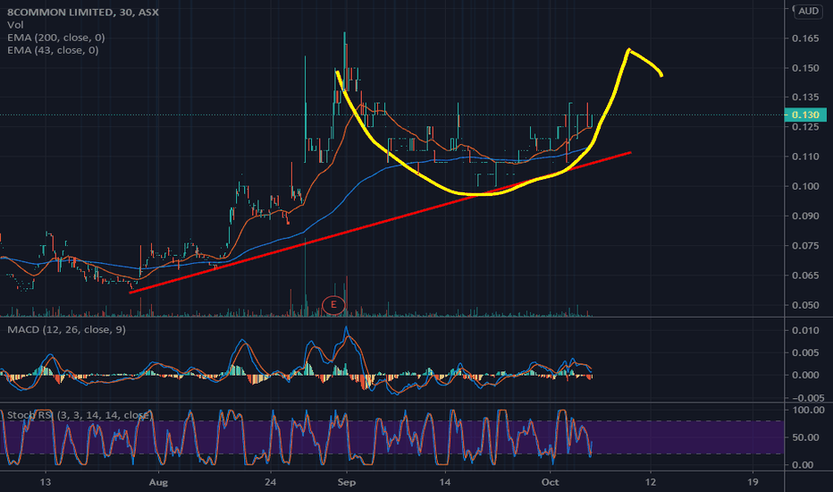Click the 0.135 price axis label

coord(805,97)
